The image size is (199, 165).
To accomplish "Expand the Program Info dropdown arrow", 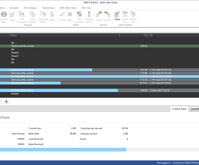I will (x=6, y=22).
